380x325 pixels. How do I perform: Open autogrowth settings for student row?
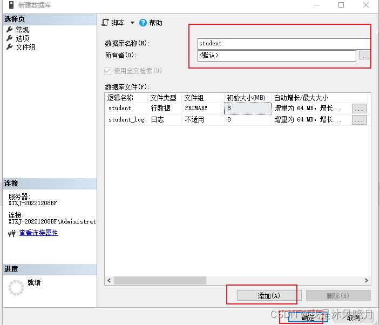click(x=359, y=109)
